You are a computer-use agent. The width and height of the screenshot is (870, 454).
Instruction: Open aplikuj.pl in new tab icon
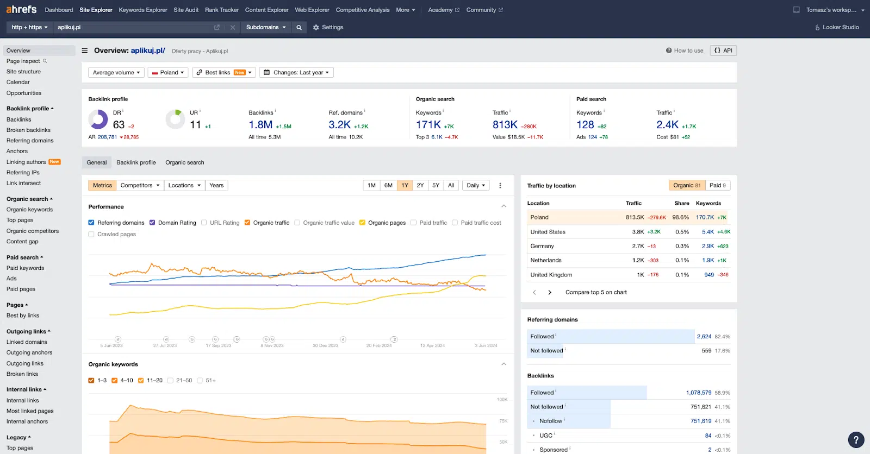coord(217,27)
